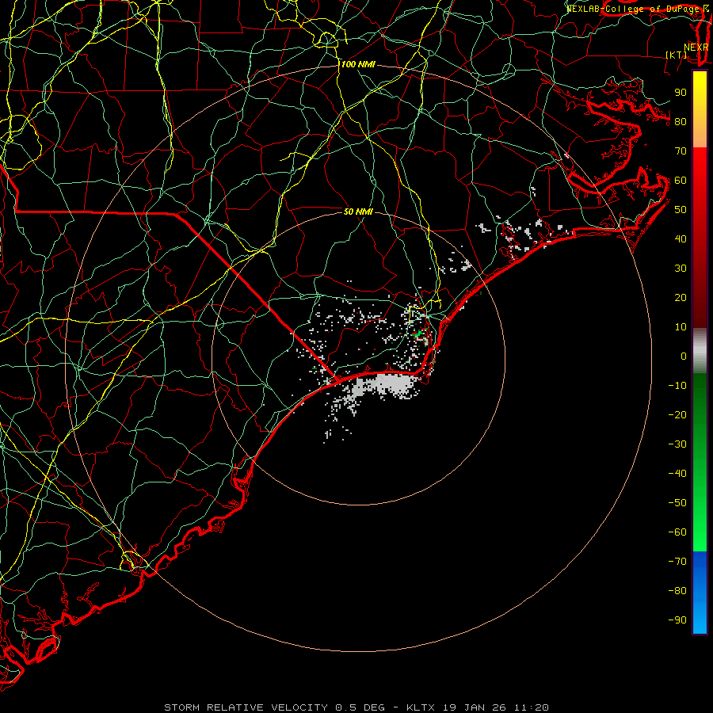
Task: Click the gray zero-velocity band of color bar
Action: [700, 351]
